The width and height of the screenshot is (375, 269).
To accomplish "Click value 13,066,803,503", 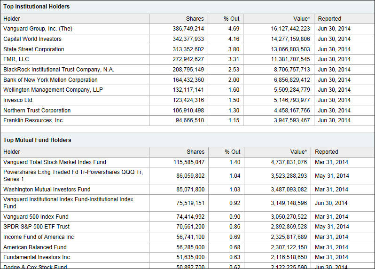I will pyautogui.click(x=290, y=49).
